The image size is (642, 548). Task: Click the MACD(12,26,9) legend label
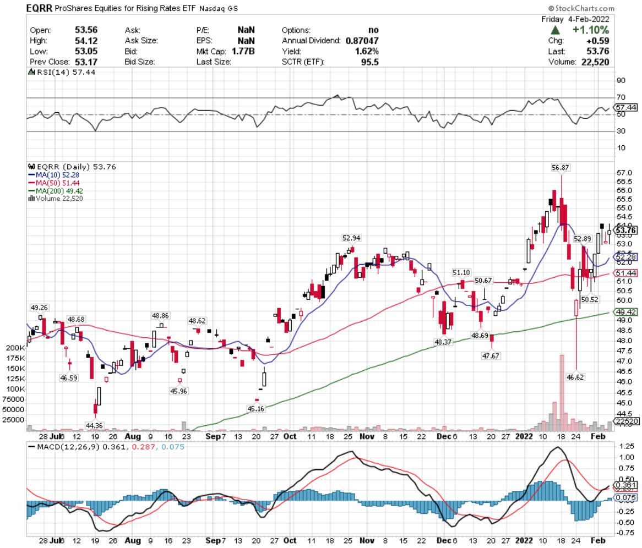tap(68, 447)
